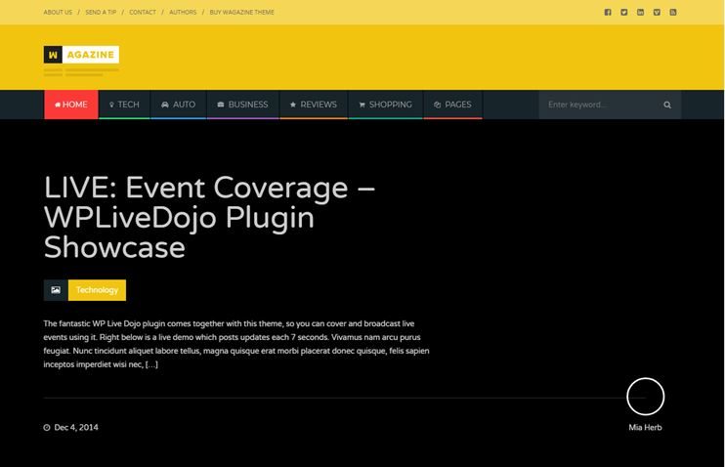The height and width of the screenshot is (467, 725).
Task: Open the PAGES menu item
Action: (x=452, y=105)
